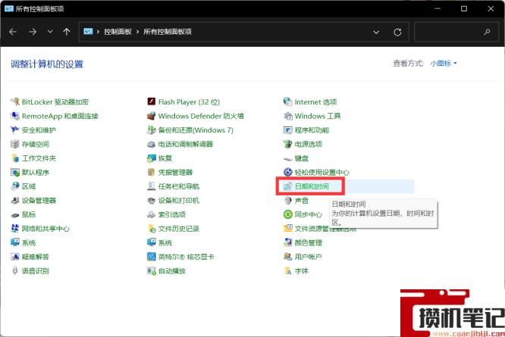Open 任务栏和导航 settings
Screen dimensions: 505x337
point(179,186)
